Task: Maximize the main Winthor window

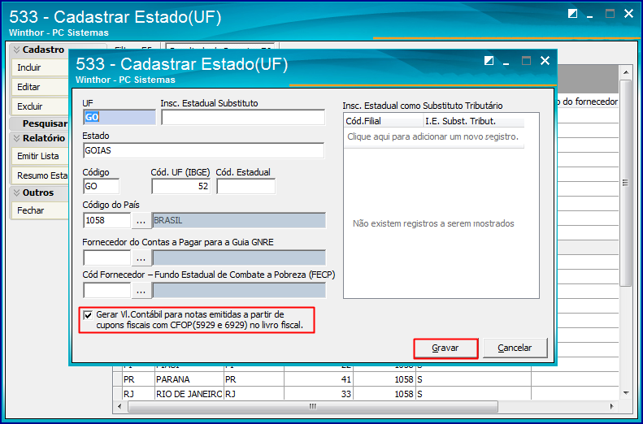Action: click(610, 14)
